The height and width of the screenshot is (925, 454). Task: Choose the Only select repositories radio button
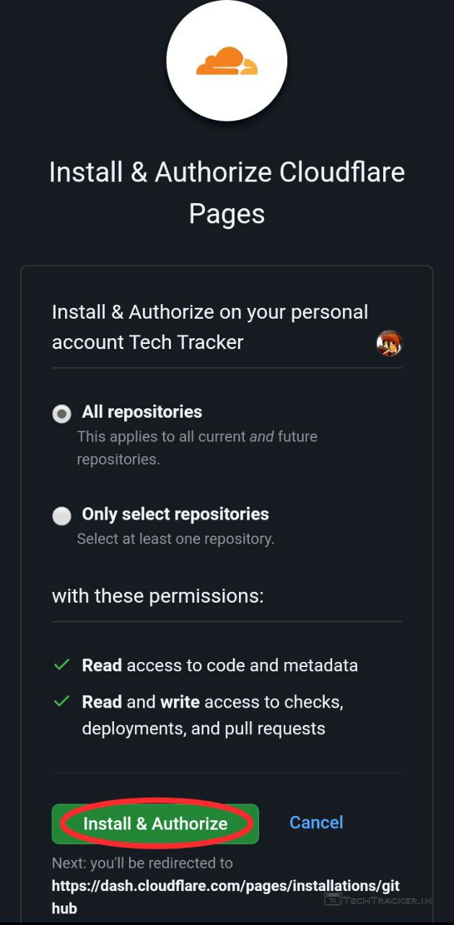[62, 515]
